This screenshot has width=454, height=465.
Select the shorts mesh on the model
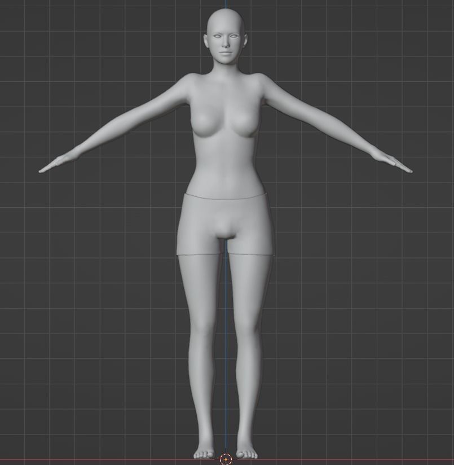click(x=224, y=223)
